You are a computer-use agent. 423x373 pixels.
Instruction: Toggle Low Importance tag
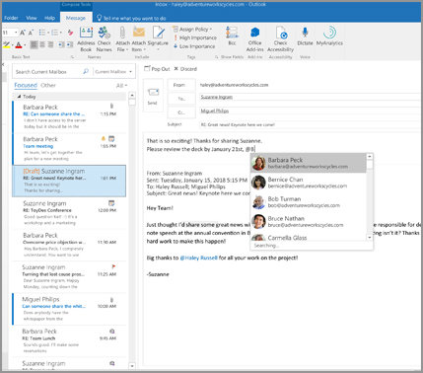point(194,46)
